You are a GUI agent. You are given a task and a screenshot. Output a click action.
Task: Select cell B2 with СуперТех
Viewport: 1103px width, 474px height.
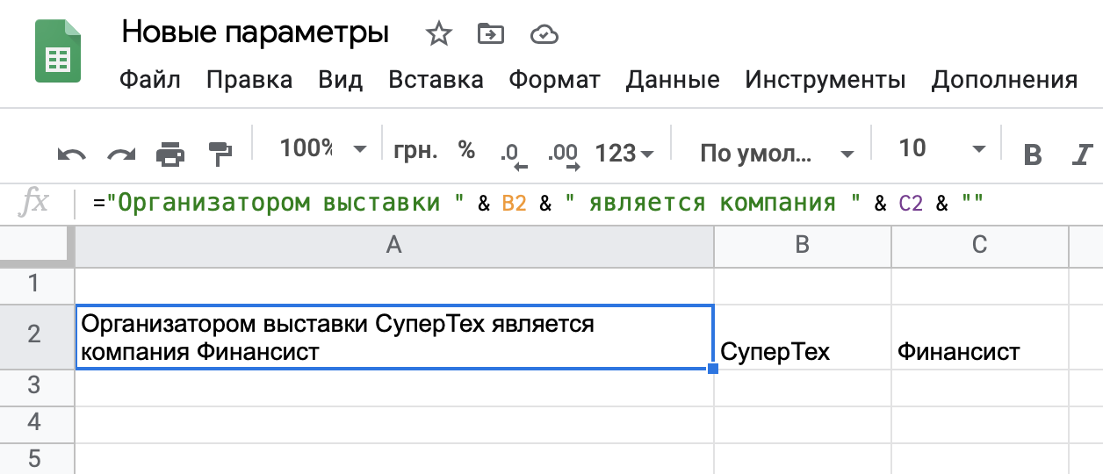803,337
